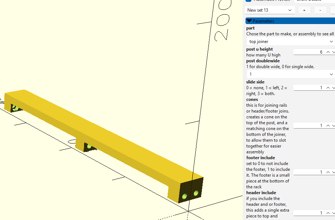Click the 'header include' label
This screenshot has width=335, height=220.
tap(261, 193)
